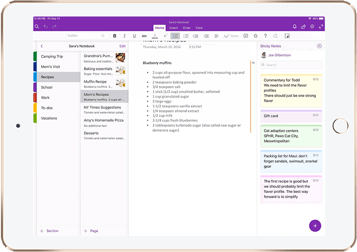Click the numbered list icon
Viewport: 357px width, 252px height.
[x=186, y=36]
